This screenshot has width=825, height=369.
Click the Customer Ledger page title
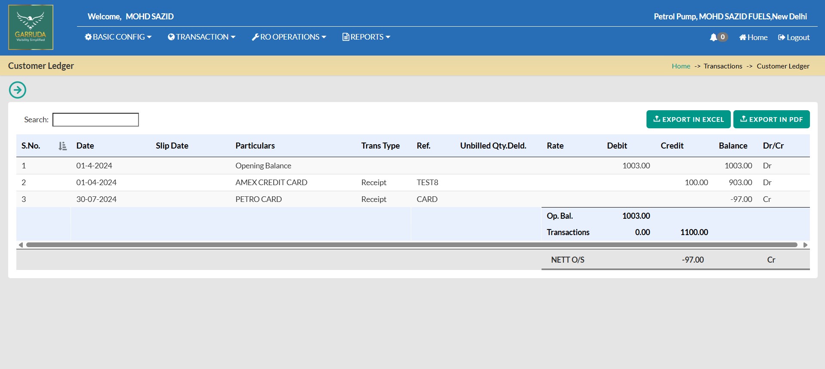(41, 66)
